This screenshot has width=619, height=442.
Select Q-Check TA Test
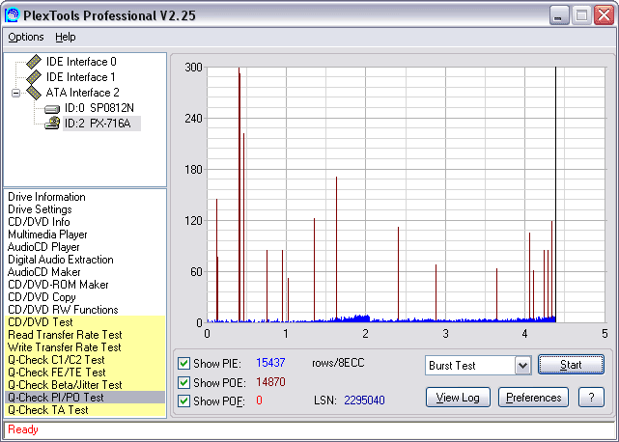tap(85, 410)
